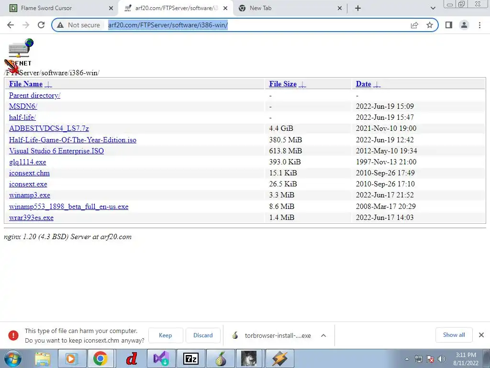Open the Chrome profile avatar
The height and width of the screenshot is (368, 490).
pyautogui.click(x=464, y=25)
